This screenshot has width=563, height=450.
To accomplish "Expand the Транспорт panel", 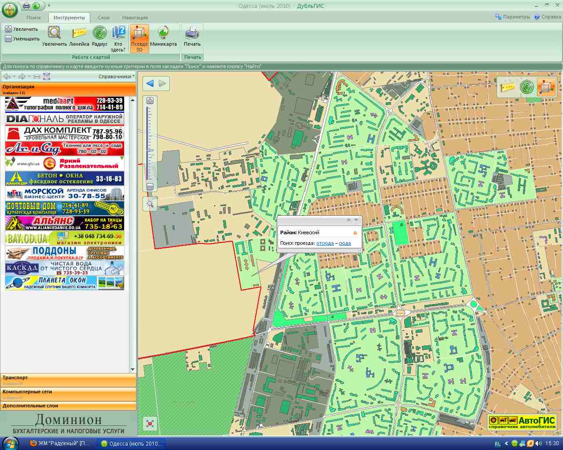I will [x=68, y=380].
